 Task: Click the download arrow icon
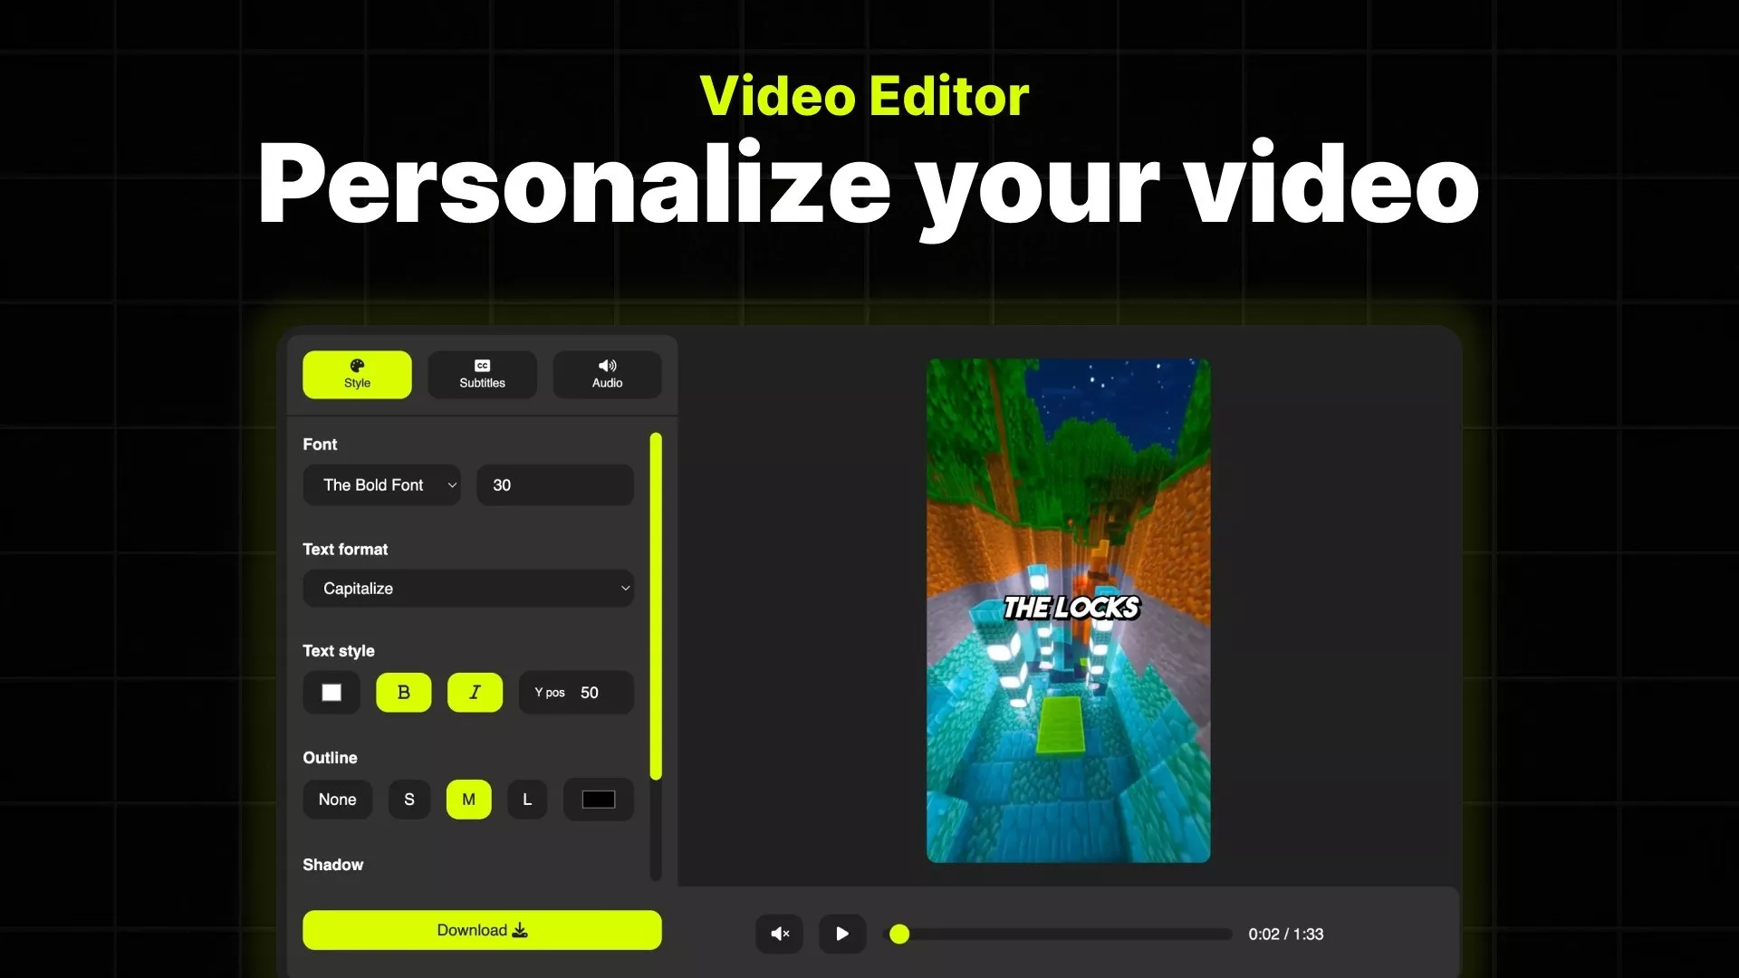pyautogui.click(x=520, y=930)
